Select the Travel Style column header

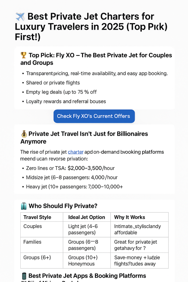point(37,217)
